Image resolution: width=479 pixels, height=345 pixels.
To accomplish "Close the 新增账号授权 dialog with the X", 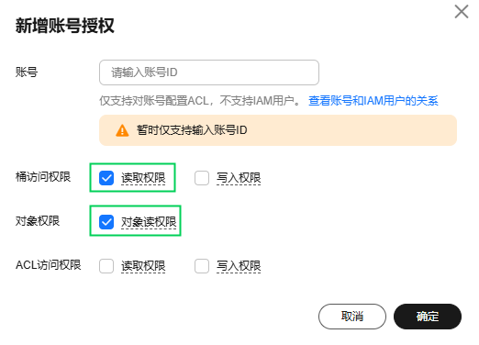I will [462, 12].
